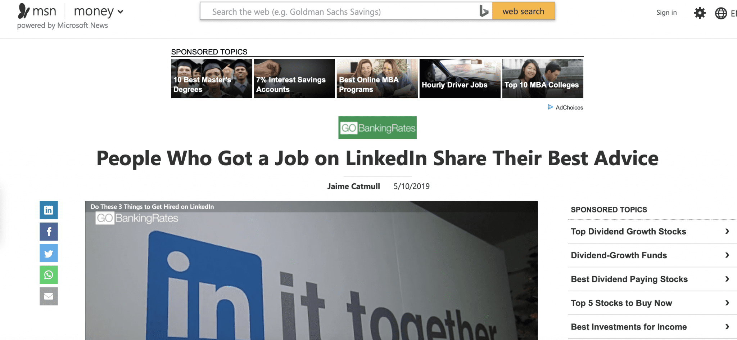
Task: Share through the WhatsApp icon
Action: point(49,275)
